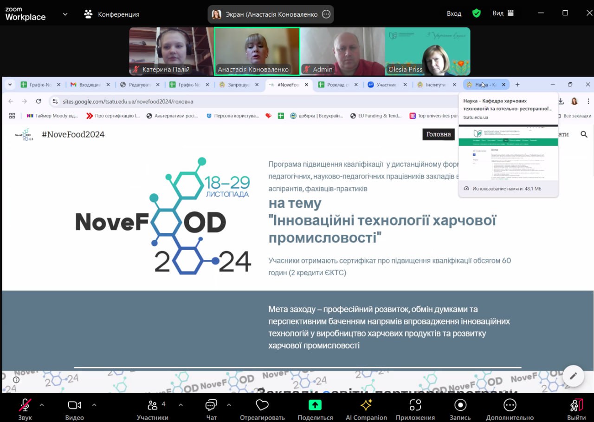Open the Chrome profile avatar
This screenshot has width=594, height=422.
tap(575, 101)
